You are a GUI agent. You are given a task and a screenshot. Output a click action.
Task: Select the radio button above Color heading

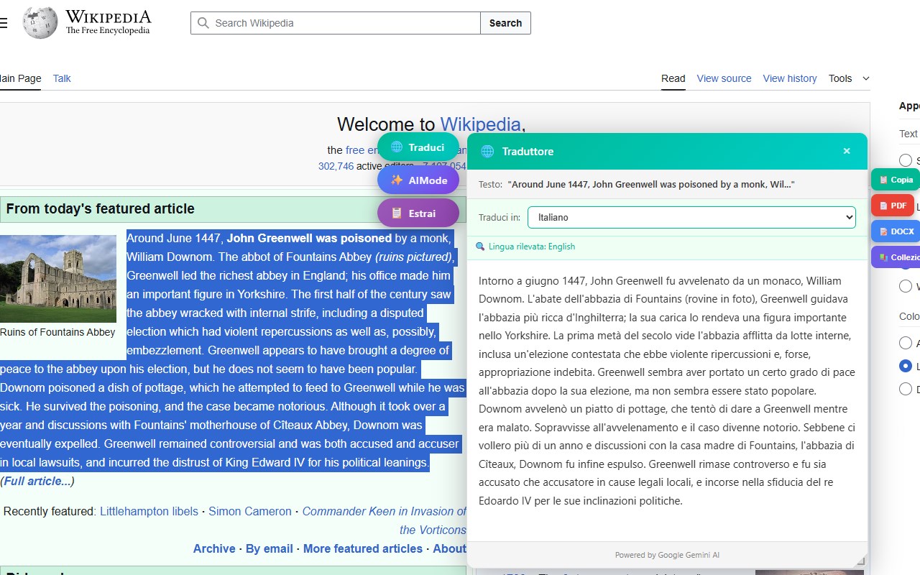point(906,286)
